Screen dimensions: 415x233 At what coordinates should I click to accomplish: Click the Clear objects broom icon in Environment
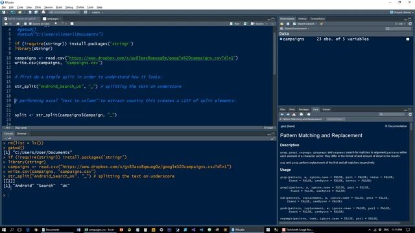pyautogui.click(x=322, y=24)
